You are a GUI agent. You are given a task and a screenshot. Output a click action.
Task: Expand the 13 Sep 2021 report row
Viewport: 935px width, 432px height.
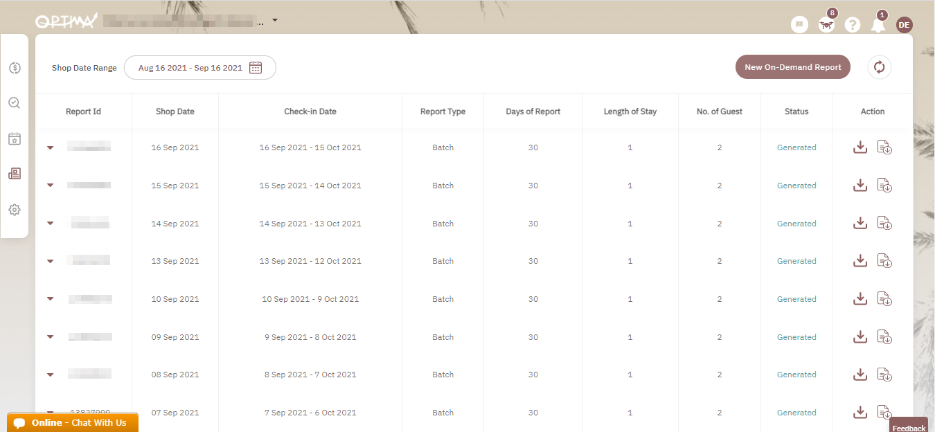tap(50, 261)
